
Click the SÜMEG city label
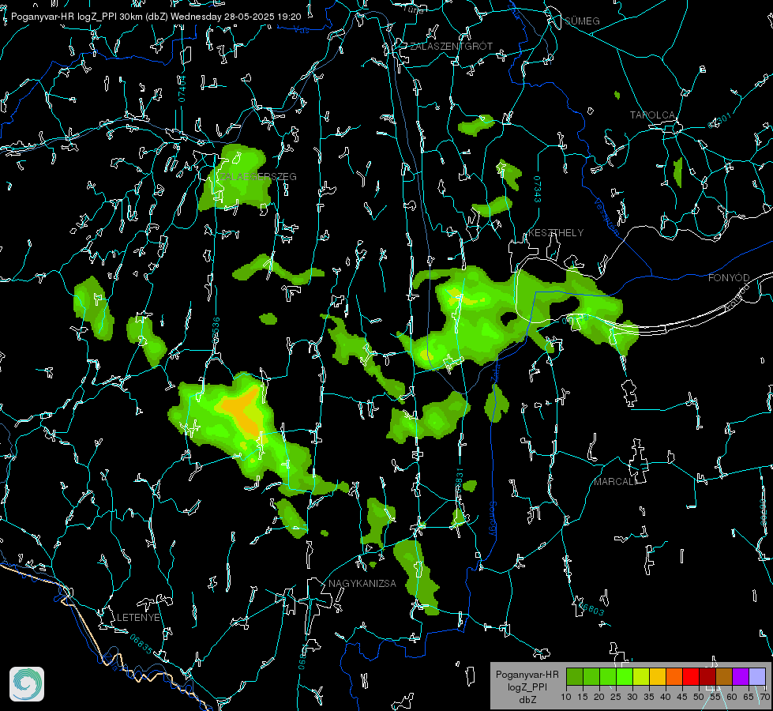pos(582,21)
